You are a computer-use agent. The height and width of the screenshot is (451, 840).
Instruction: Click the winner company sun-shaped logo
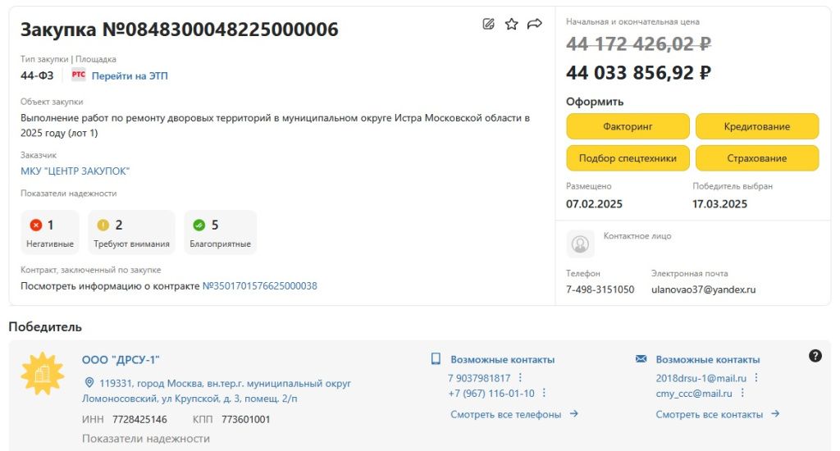tap(43, 373)
